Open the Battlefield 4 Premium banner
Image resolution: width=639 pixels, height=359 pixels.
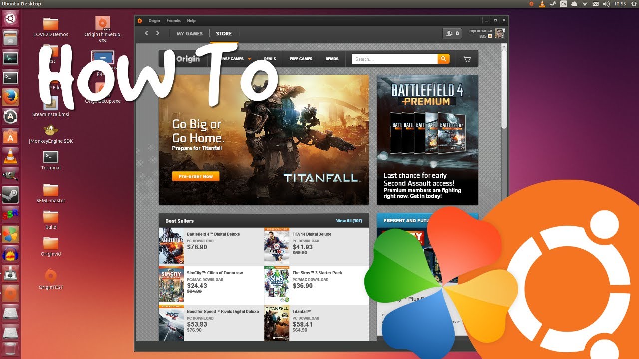tap(427, 140)
